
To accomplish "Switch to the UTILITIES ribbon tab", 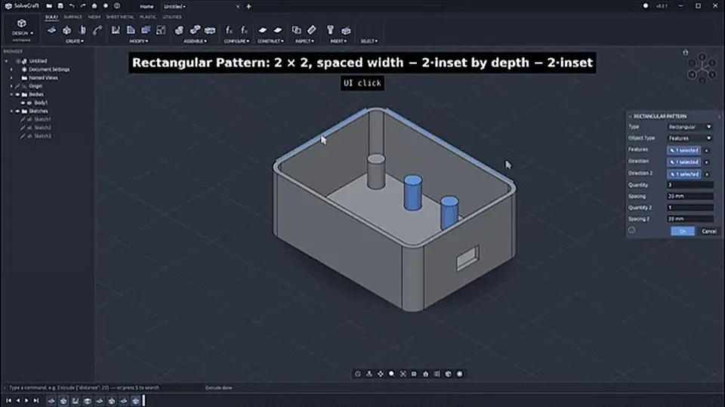I will coord(172,17).
